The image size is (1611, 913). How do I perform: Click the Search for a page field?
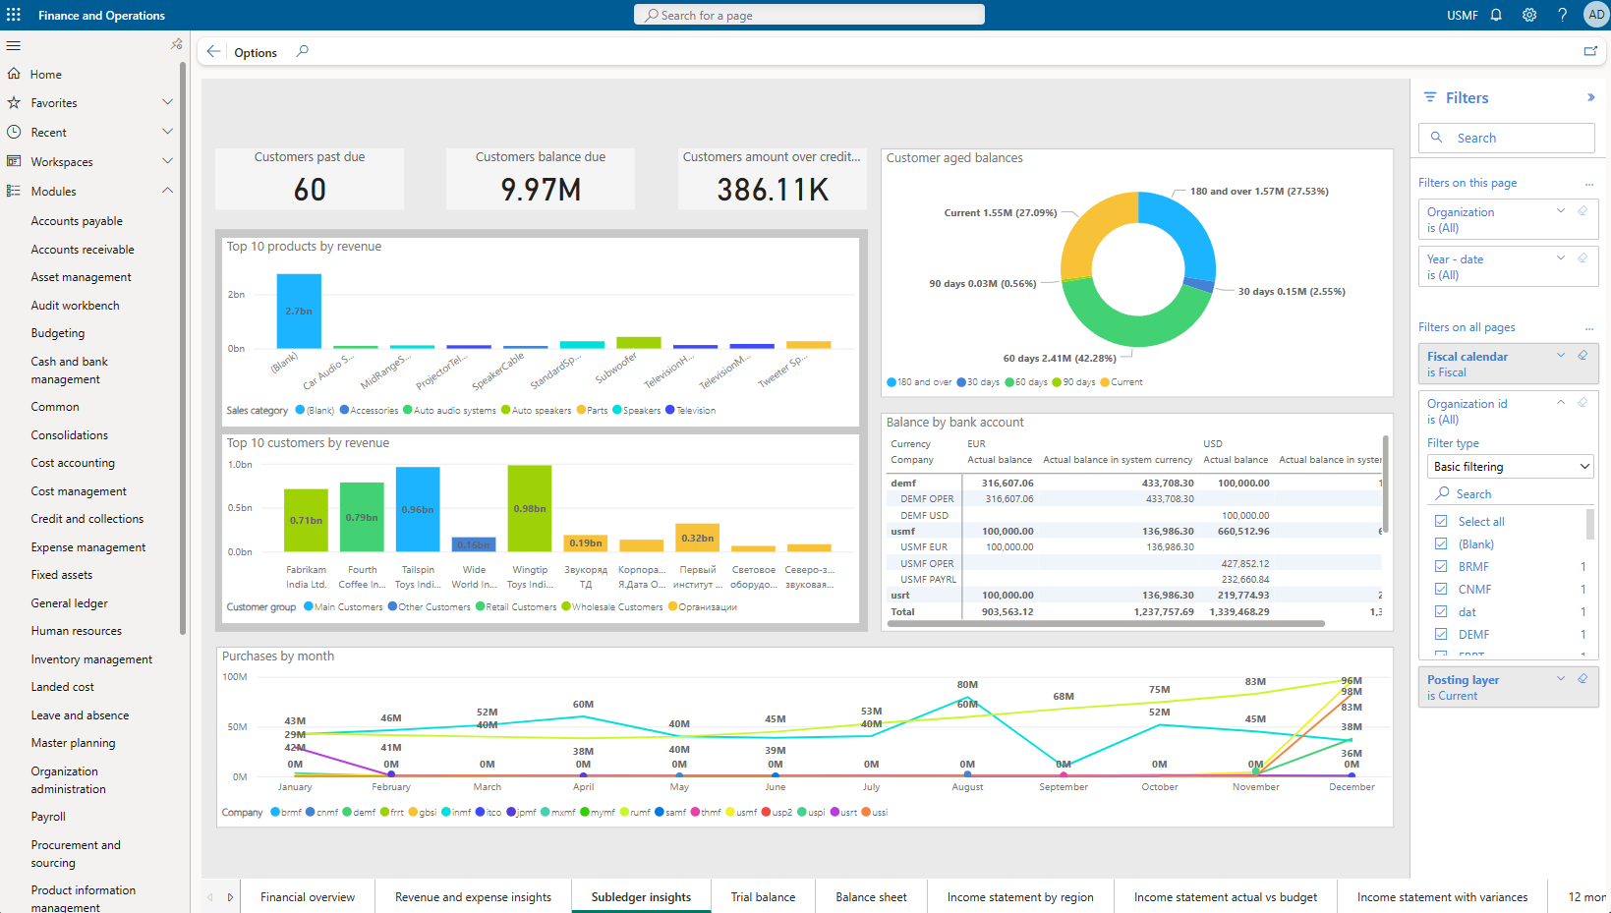coord(808,14)
